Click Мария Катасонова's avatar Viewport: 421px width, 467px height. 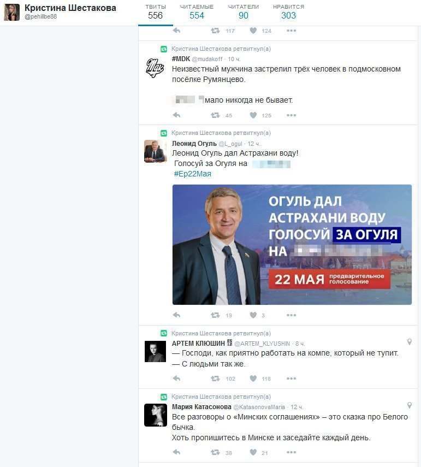tap(156, 415)
